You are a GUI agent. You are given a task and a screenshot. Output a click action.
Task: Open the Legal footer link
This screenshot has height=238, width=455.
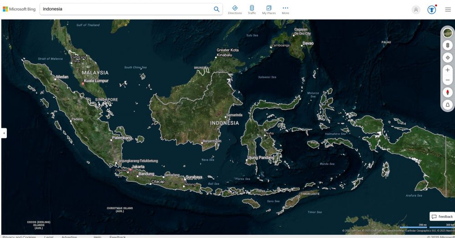[x=49, y=237]
